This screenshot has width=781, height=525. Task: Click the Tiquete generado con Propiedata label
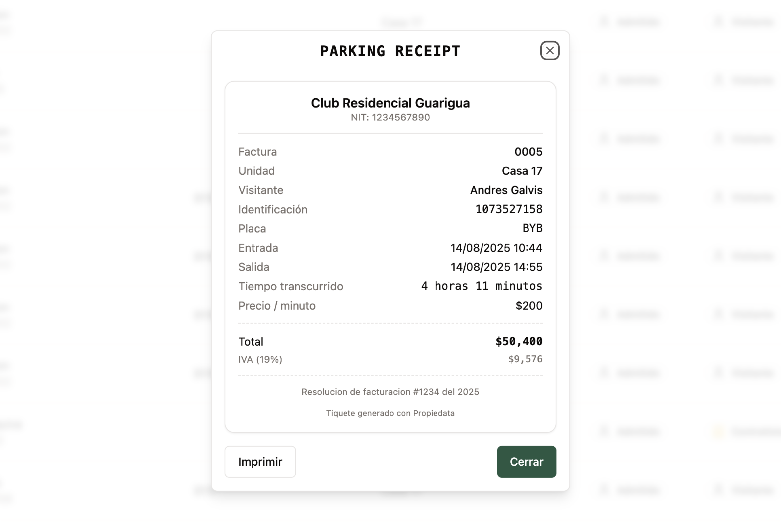pos(390,413)
